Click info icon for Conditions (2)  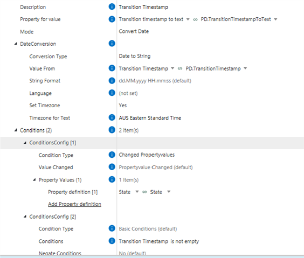[x=112, y=130]
